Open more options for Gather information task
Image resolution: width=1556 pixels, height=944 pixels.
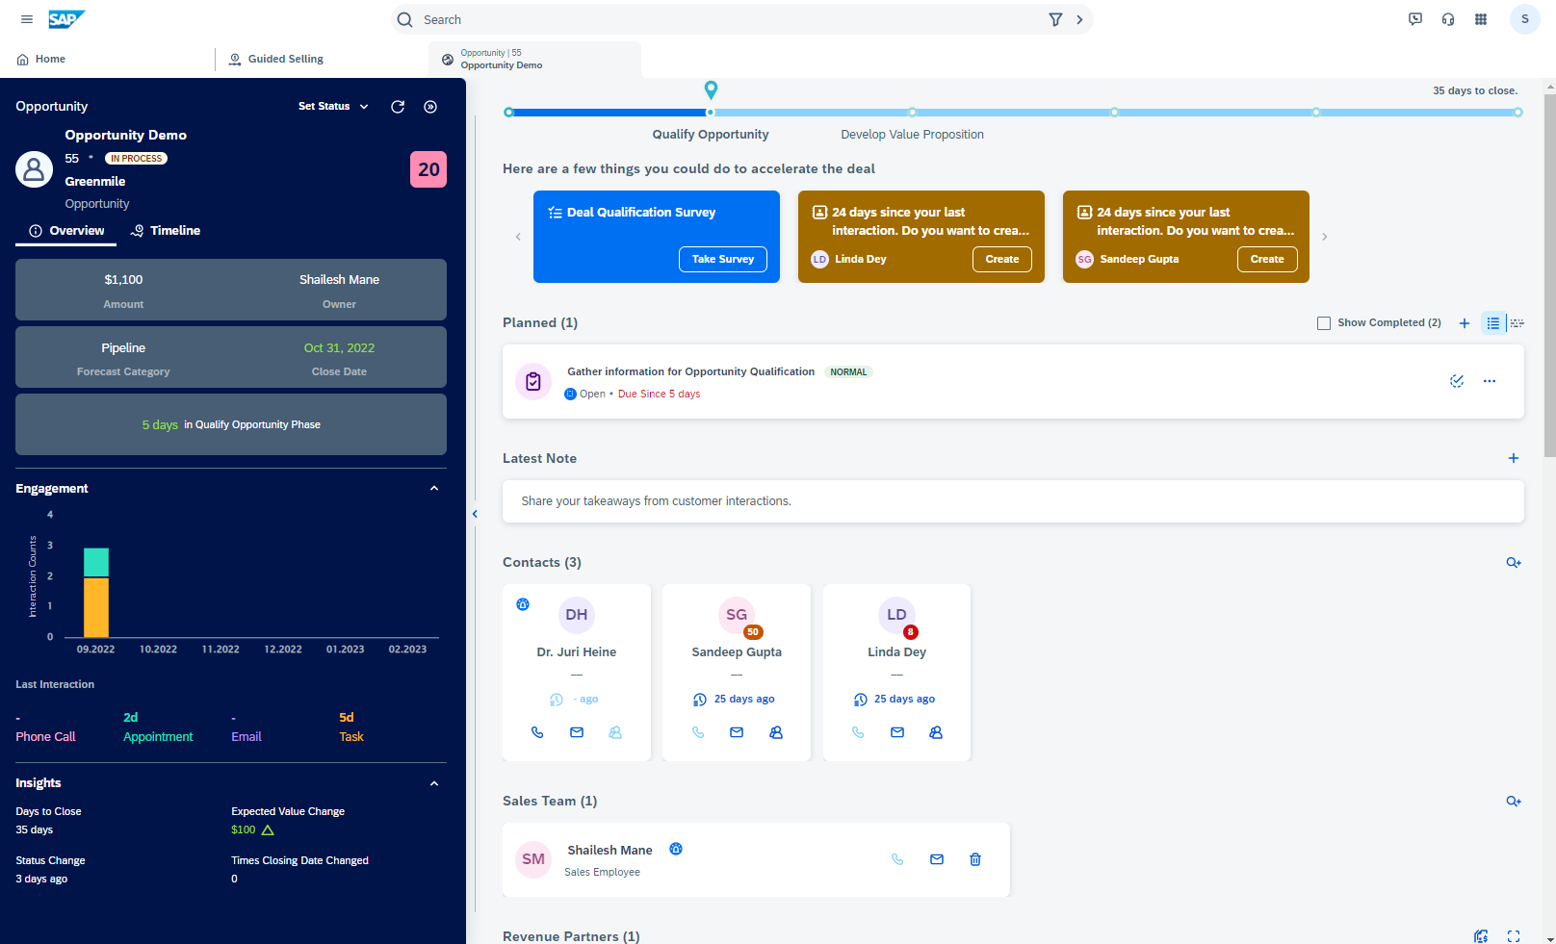tap(1490, 381)
